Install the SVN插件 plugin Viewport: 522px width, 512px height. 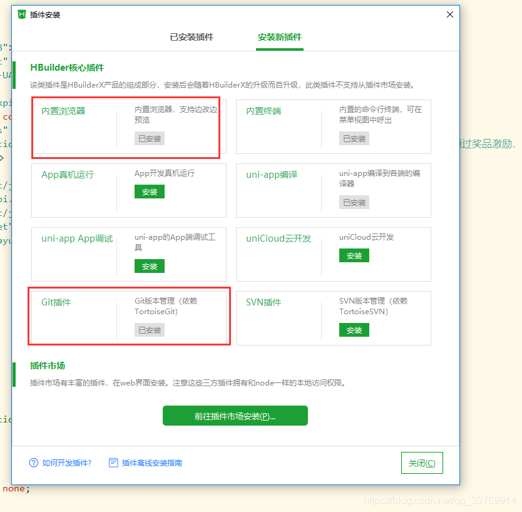click(x=354, y=330)
